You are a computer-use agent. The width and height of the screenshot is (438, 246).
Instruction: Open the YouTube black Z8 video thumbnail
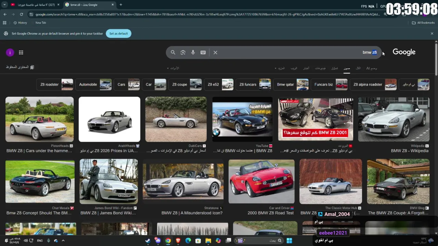(242, 119)
